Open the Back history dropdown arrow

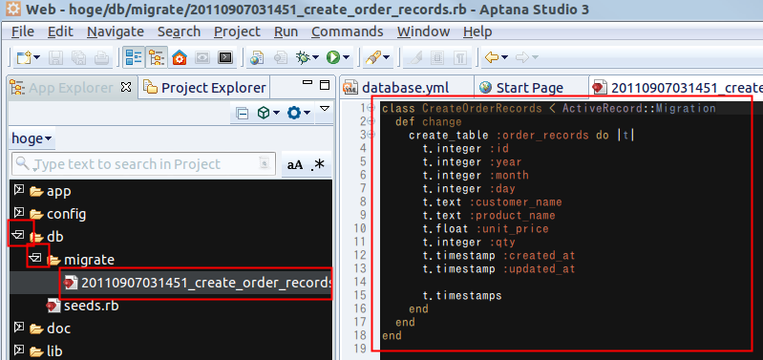pos(504,58)
